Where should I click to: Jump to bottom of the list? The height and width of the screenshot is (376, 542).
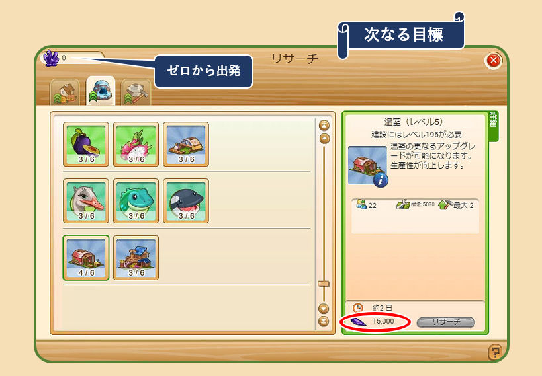click(x=324, y=321)
